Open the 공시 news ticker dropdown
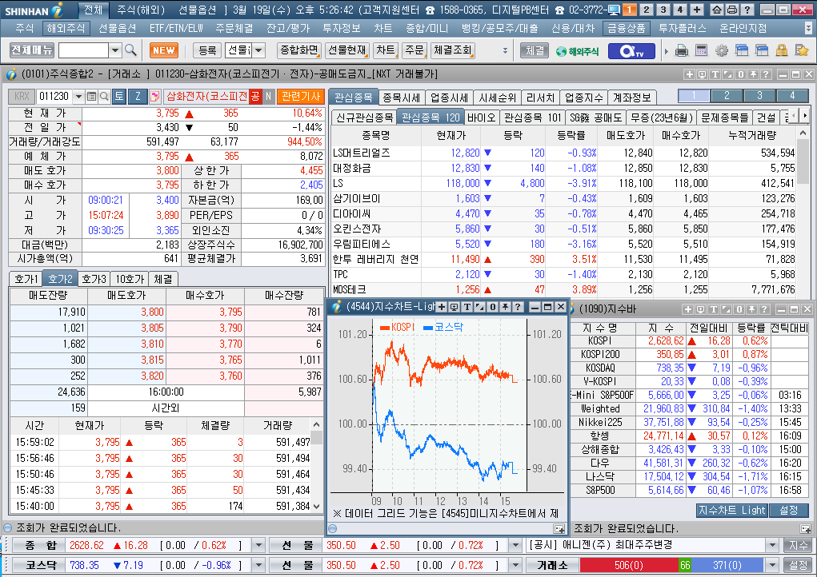Image resolution: width=817 pixels, height=577 pixels. (772, 545)
